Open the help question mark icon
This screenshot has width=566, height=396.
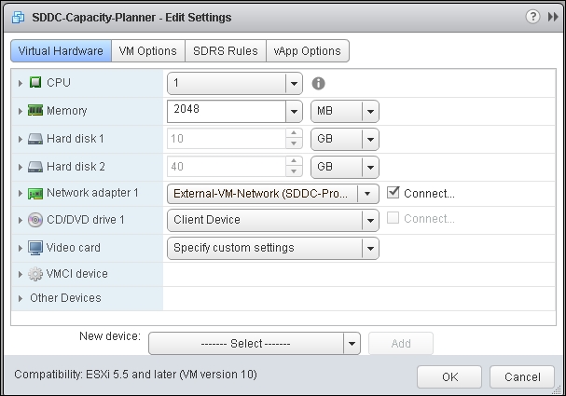(x=532, y=17)
